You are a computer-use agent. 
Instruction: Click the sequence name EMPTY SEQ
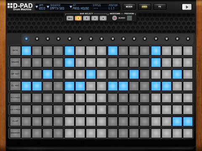tap(57, 8)
